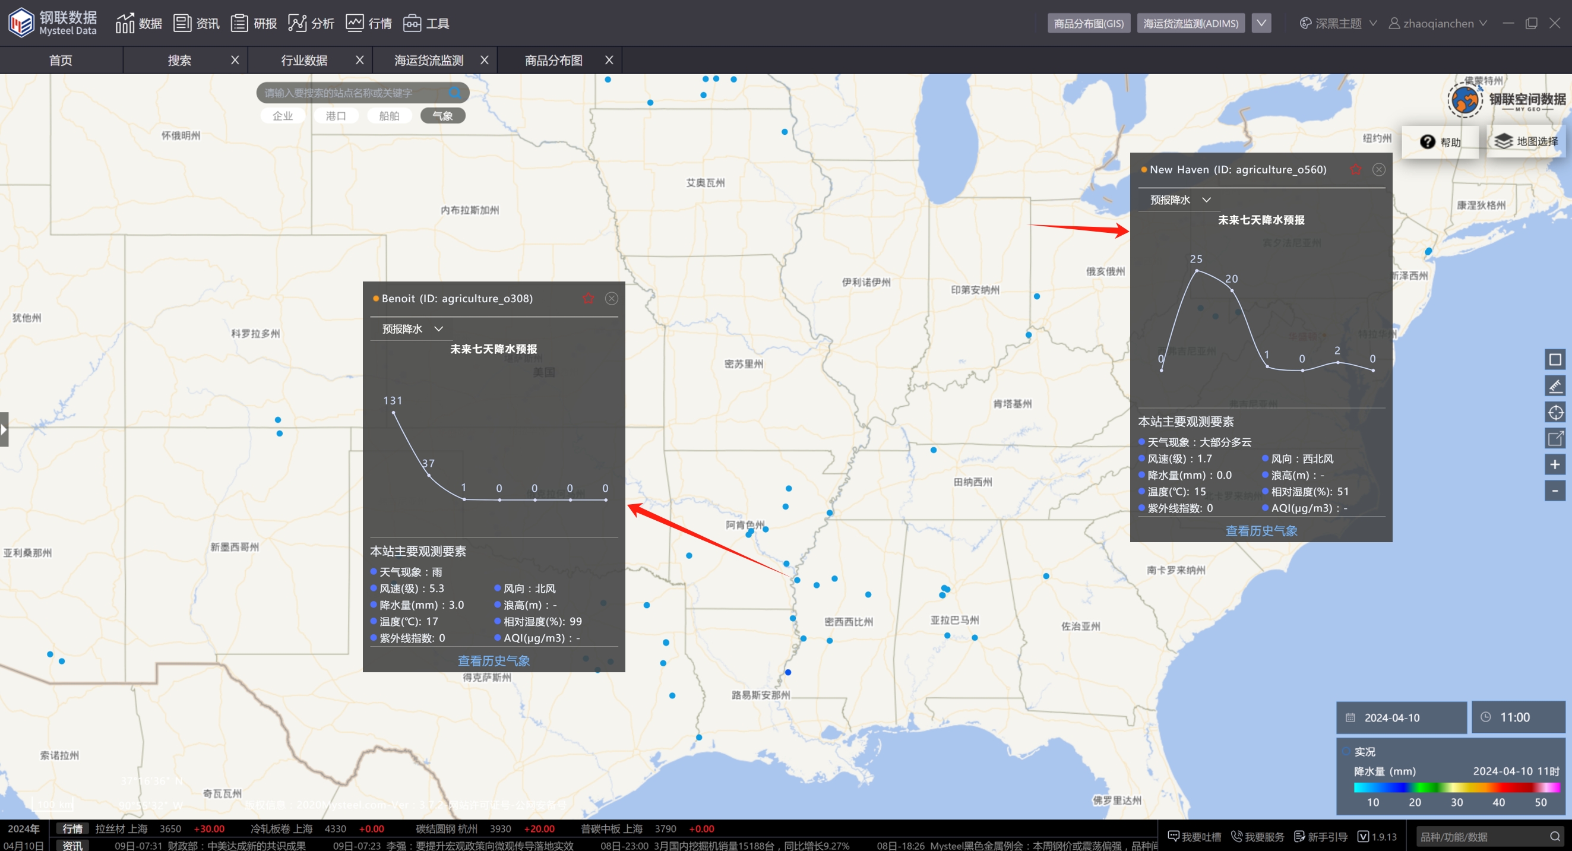Select the measure/draw pencil map tool
1572x851 pixels.
pos(1555,385)
